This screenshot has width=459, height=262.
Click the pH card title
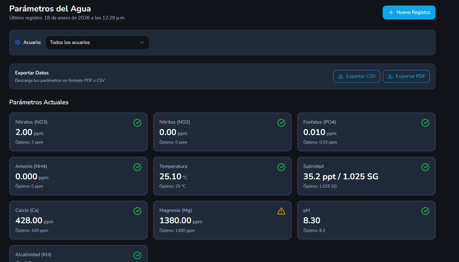tap(306, 210)
